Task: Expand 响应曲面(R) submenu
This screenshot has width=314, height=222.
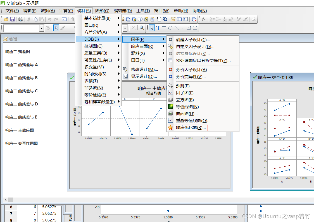Action: 144,46
